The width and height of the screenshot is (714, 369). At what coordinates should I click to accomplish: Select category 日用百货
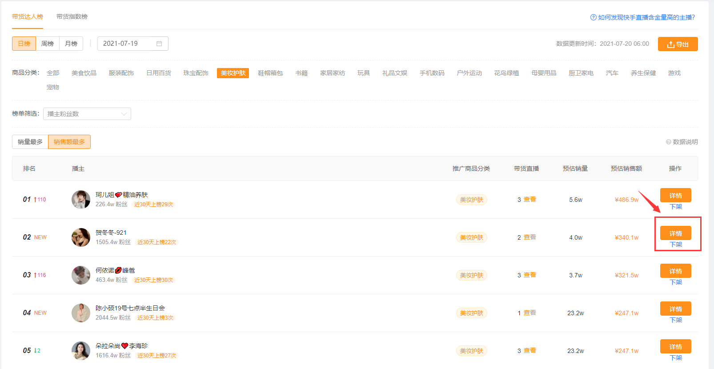(x=159, y=73)
